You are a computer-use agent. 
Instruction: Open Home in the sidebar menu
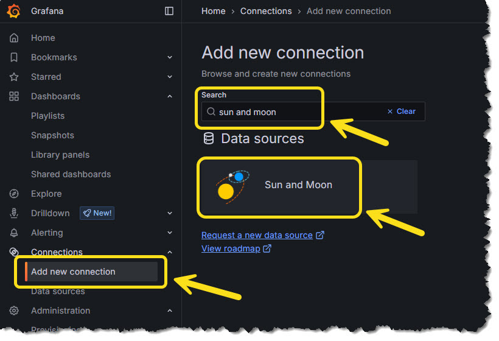pos(43,38)
